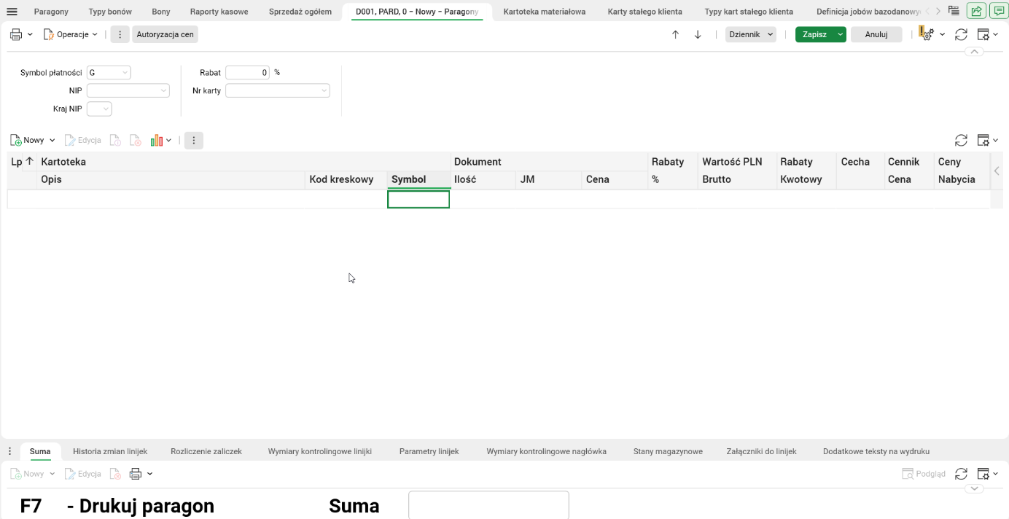The image size is (1009, 519).
Task: Open the Karty stałego klienta tab
Action: pos(645,12)
